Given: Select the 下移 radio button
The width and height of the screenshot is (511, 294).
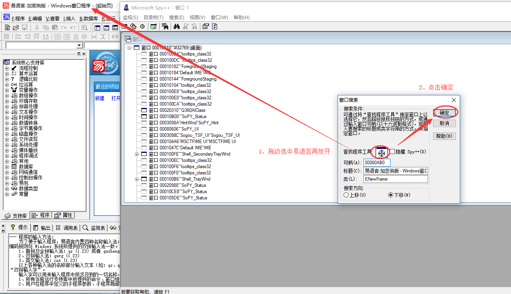Looking at the screenshot, I should coord(390,195).
